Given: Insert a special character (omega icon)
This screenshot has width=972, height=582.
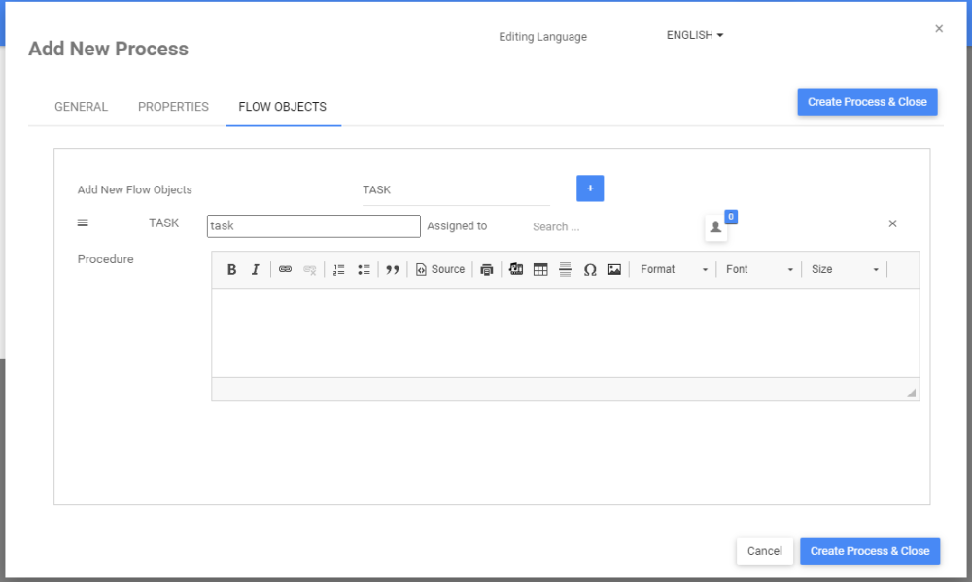Looking at the screenshot, I should click(x=590, y=270).
